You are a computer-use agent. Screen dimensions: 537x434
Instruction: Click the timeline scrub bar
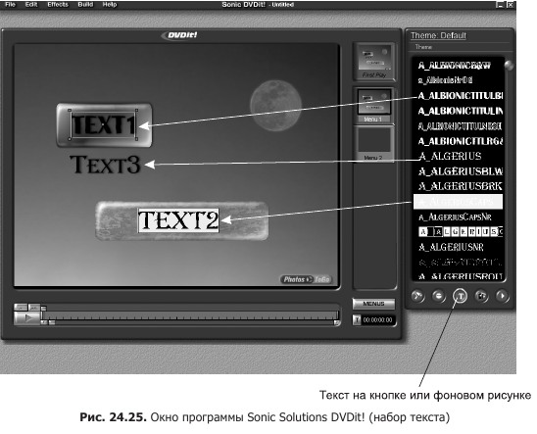(x=192, y=315)
